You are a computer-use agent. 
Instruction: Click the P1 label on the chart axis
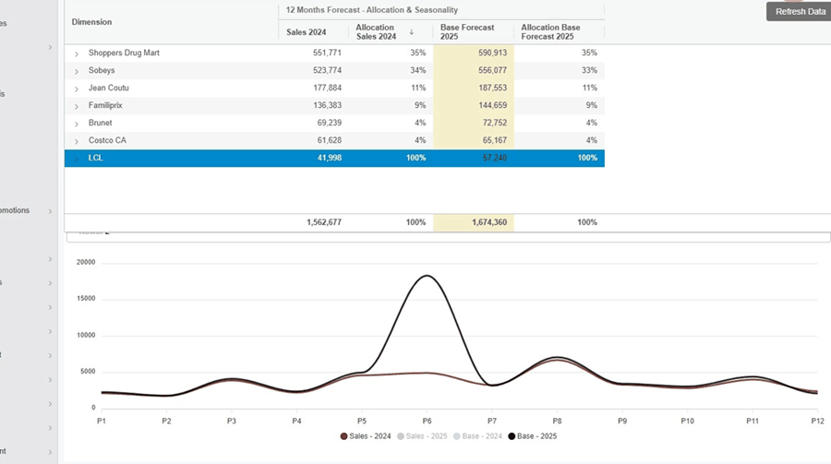(x=102, y=421)
